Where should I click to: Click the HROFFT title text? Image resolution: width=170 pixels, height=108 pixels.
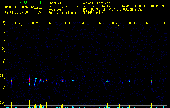click(x=28, y=2)
